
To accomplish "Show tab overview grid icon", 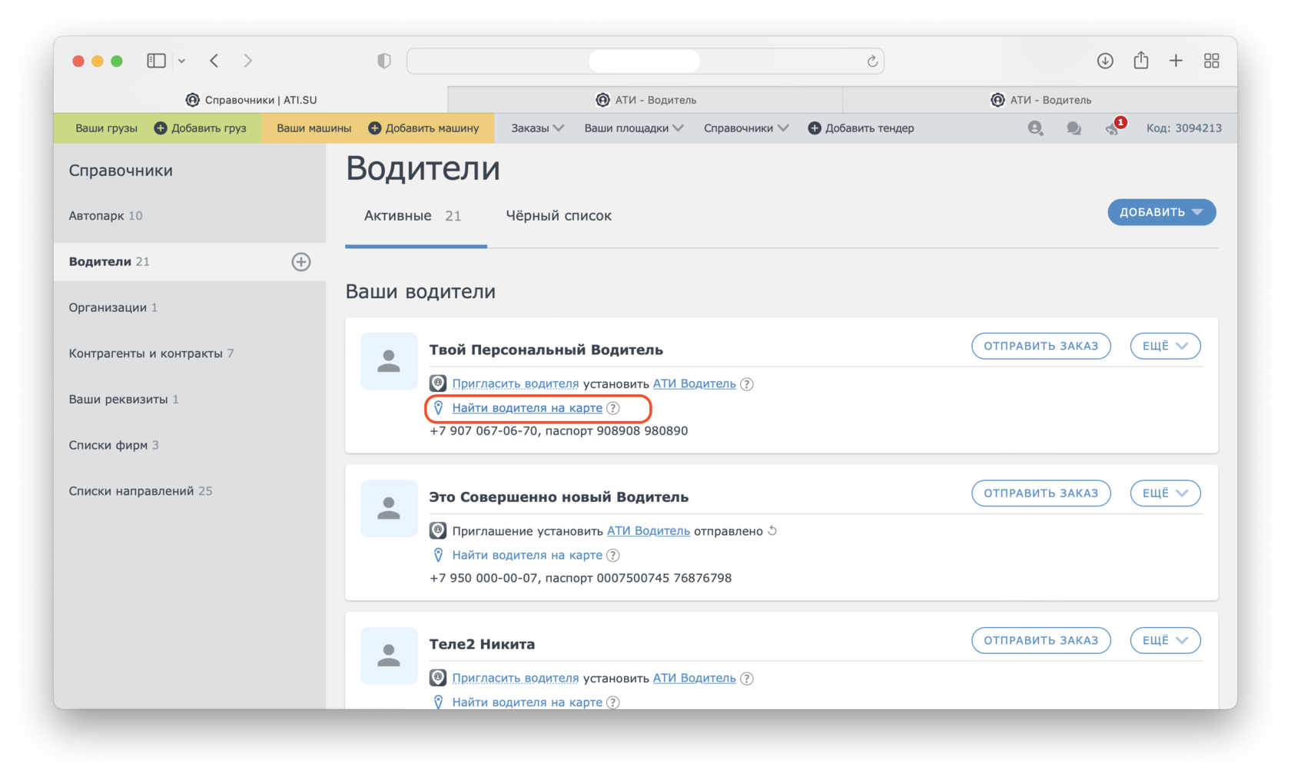I will click(1212, 61).
